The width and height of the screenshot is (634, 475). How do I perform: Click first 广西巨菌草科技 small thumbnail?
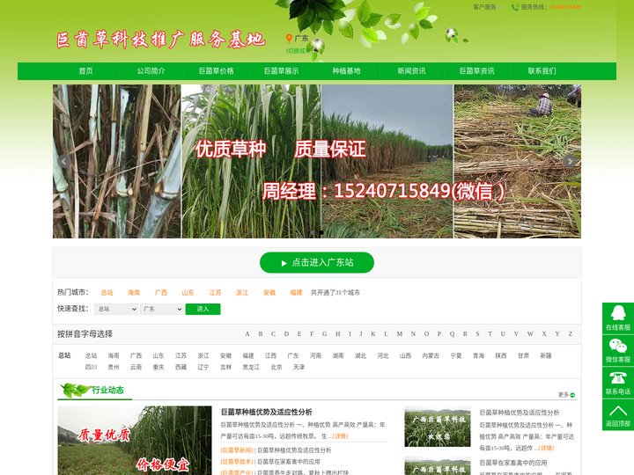pyautogui.click(x=438, y=427)
